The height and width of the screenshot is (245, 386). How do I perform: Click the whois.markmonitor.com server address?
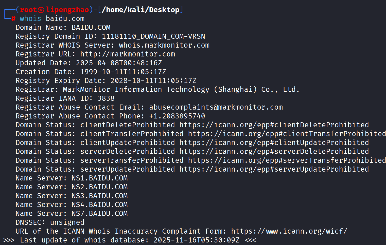pos(164,45)
